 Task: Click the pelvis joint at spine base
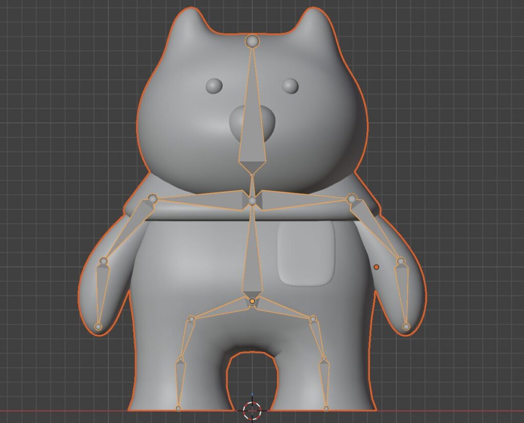[x=252, y=301]
